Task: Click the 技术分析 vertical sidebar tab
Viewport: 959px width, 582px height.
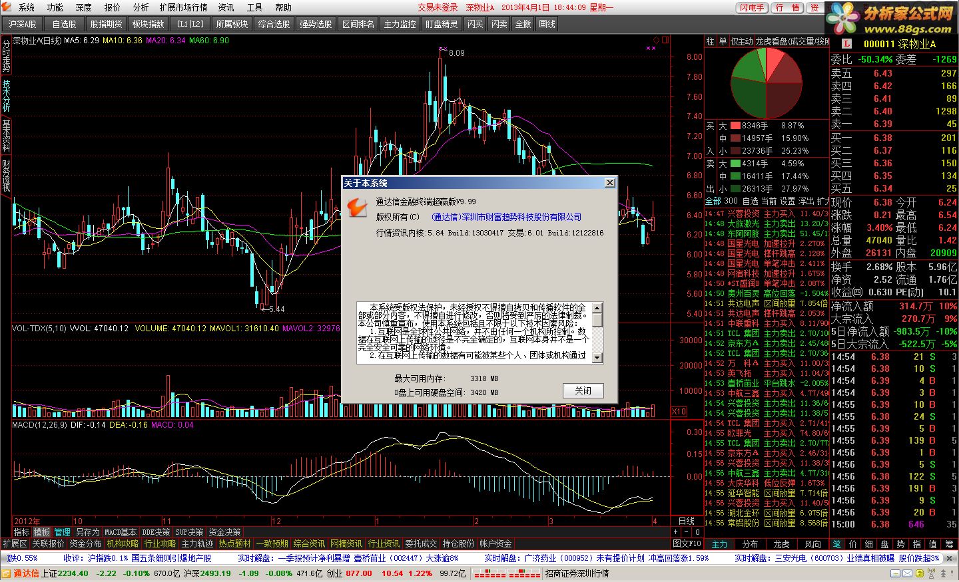Action: [x=6, y=96]
